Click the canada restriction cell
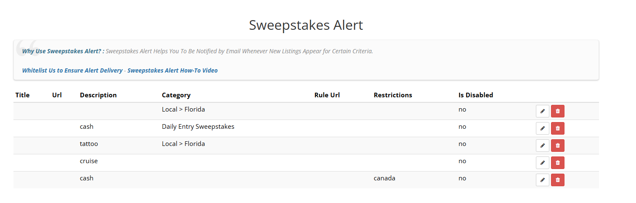The image size is (636, 203). (384, 178)
